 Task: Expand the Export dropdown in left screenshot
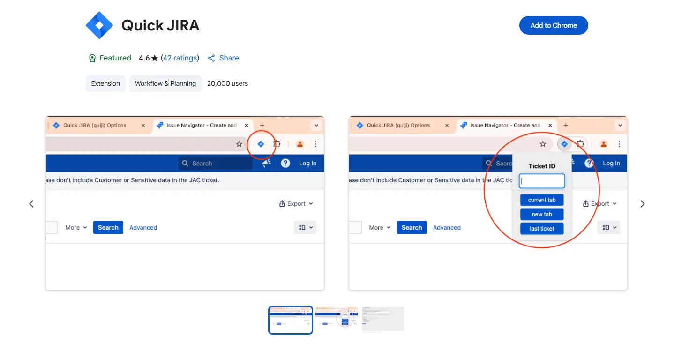tap(296, 204)
